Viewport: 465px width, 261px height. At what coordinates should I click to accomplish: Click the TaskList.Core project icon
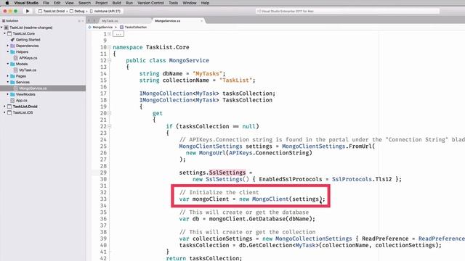[9, 34]
